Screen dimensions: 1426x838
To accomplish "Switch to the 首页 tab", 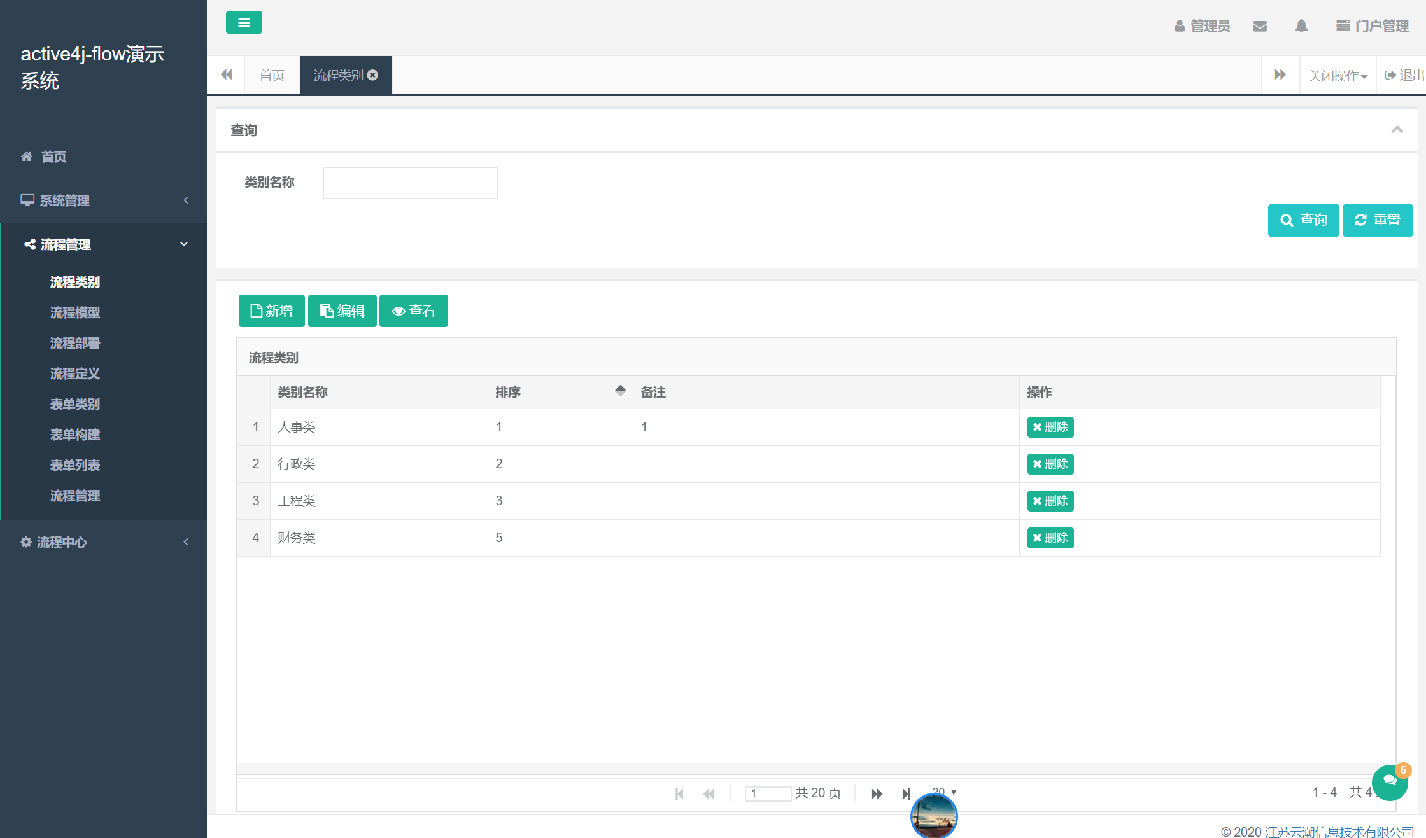I will (x=272, y=75).
